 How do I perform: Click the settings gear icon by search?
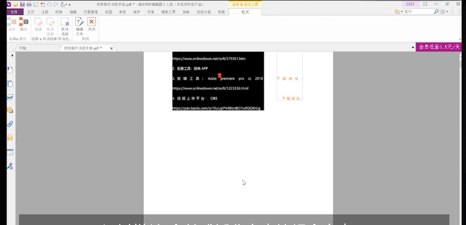tap(442, 12)
